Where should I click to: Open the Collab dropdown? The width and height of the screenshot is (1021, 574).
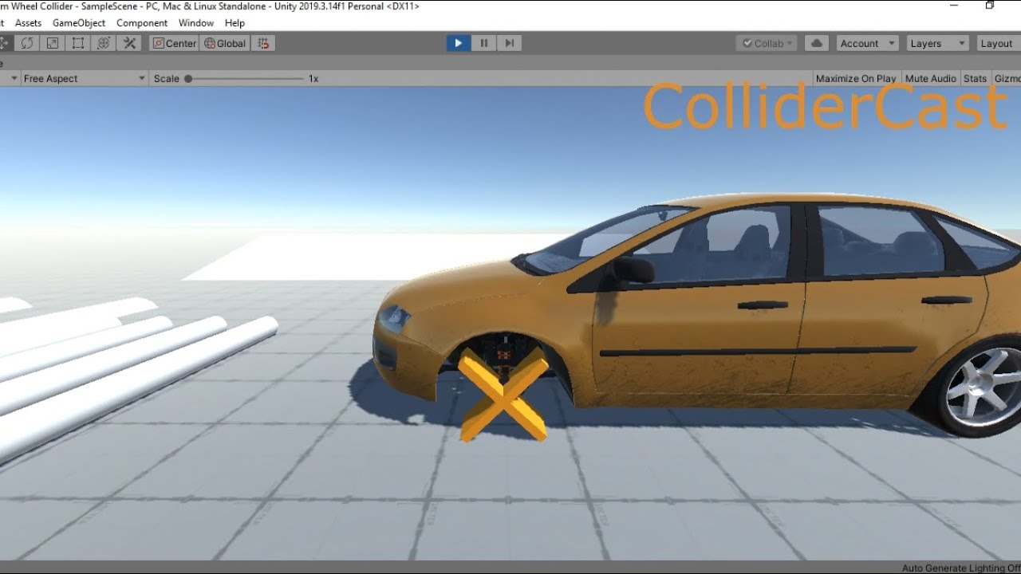767,43
